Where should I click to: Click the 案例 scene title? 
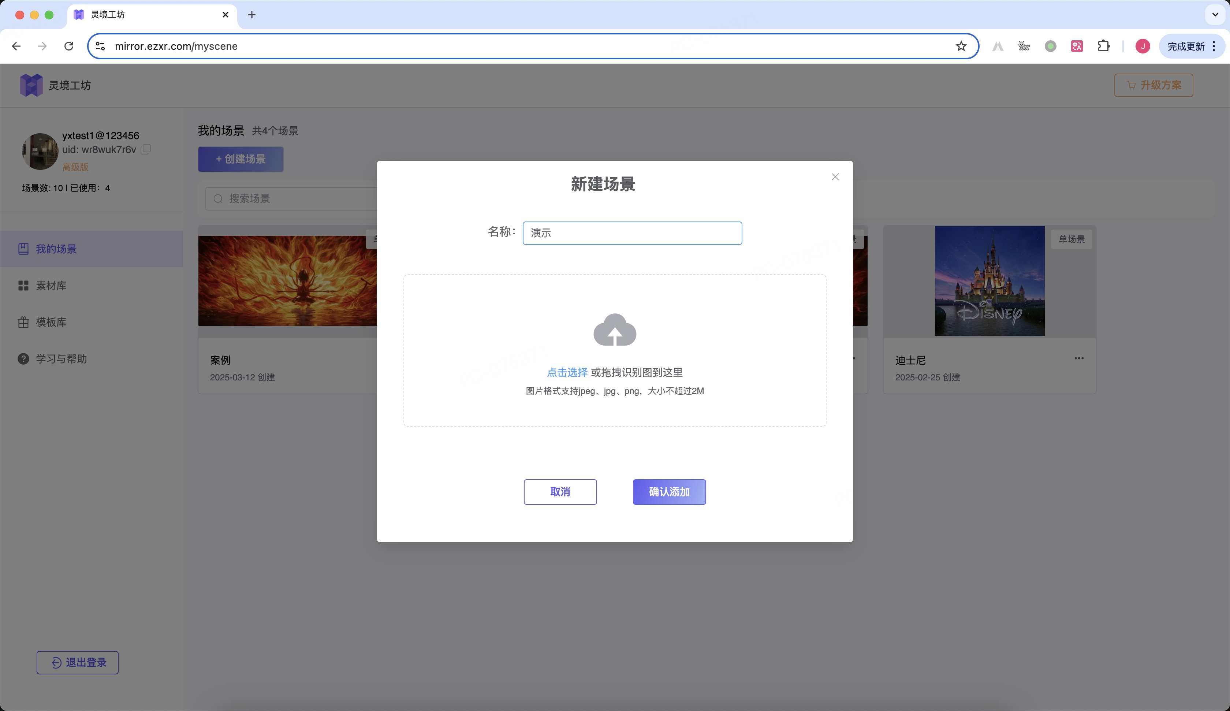click(x=220, y=360)
